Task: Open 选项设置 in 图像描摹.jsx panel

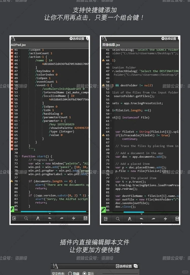Action: pos(169,39)
